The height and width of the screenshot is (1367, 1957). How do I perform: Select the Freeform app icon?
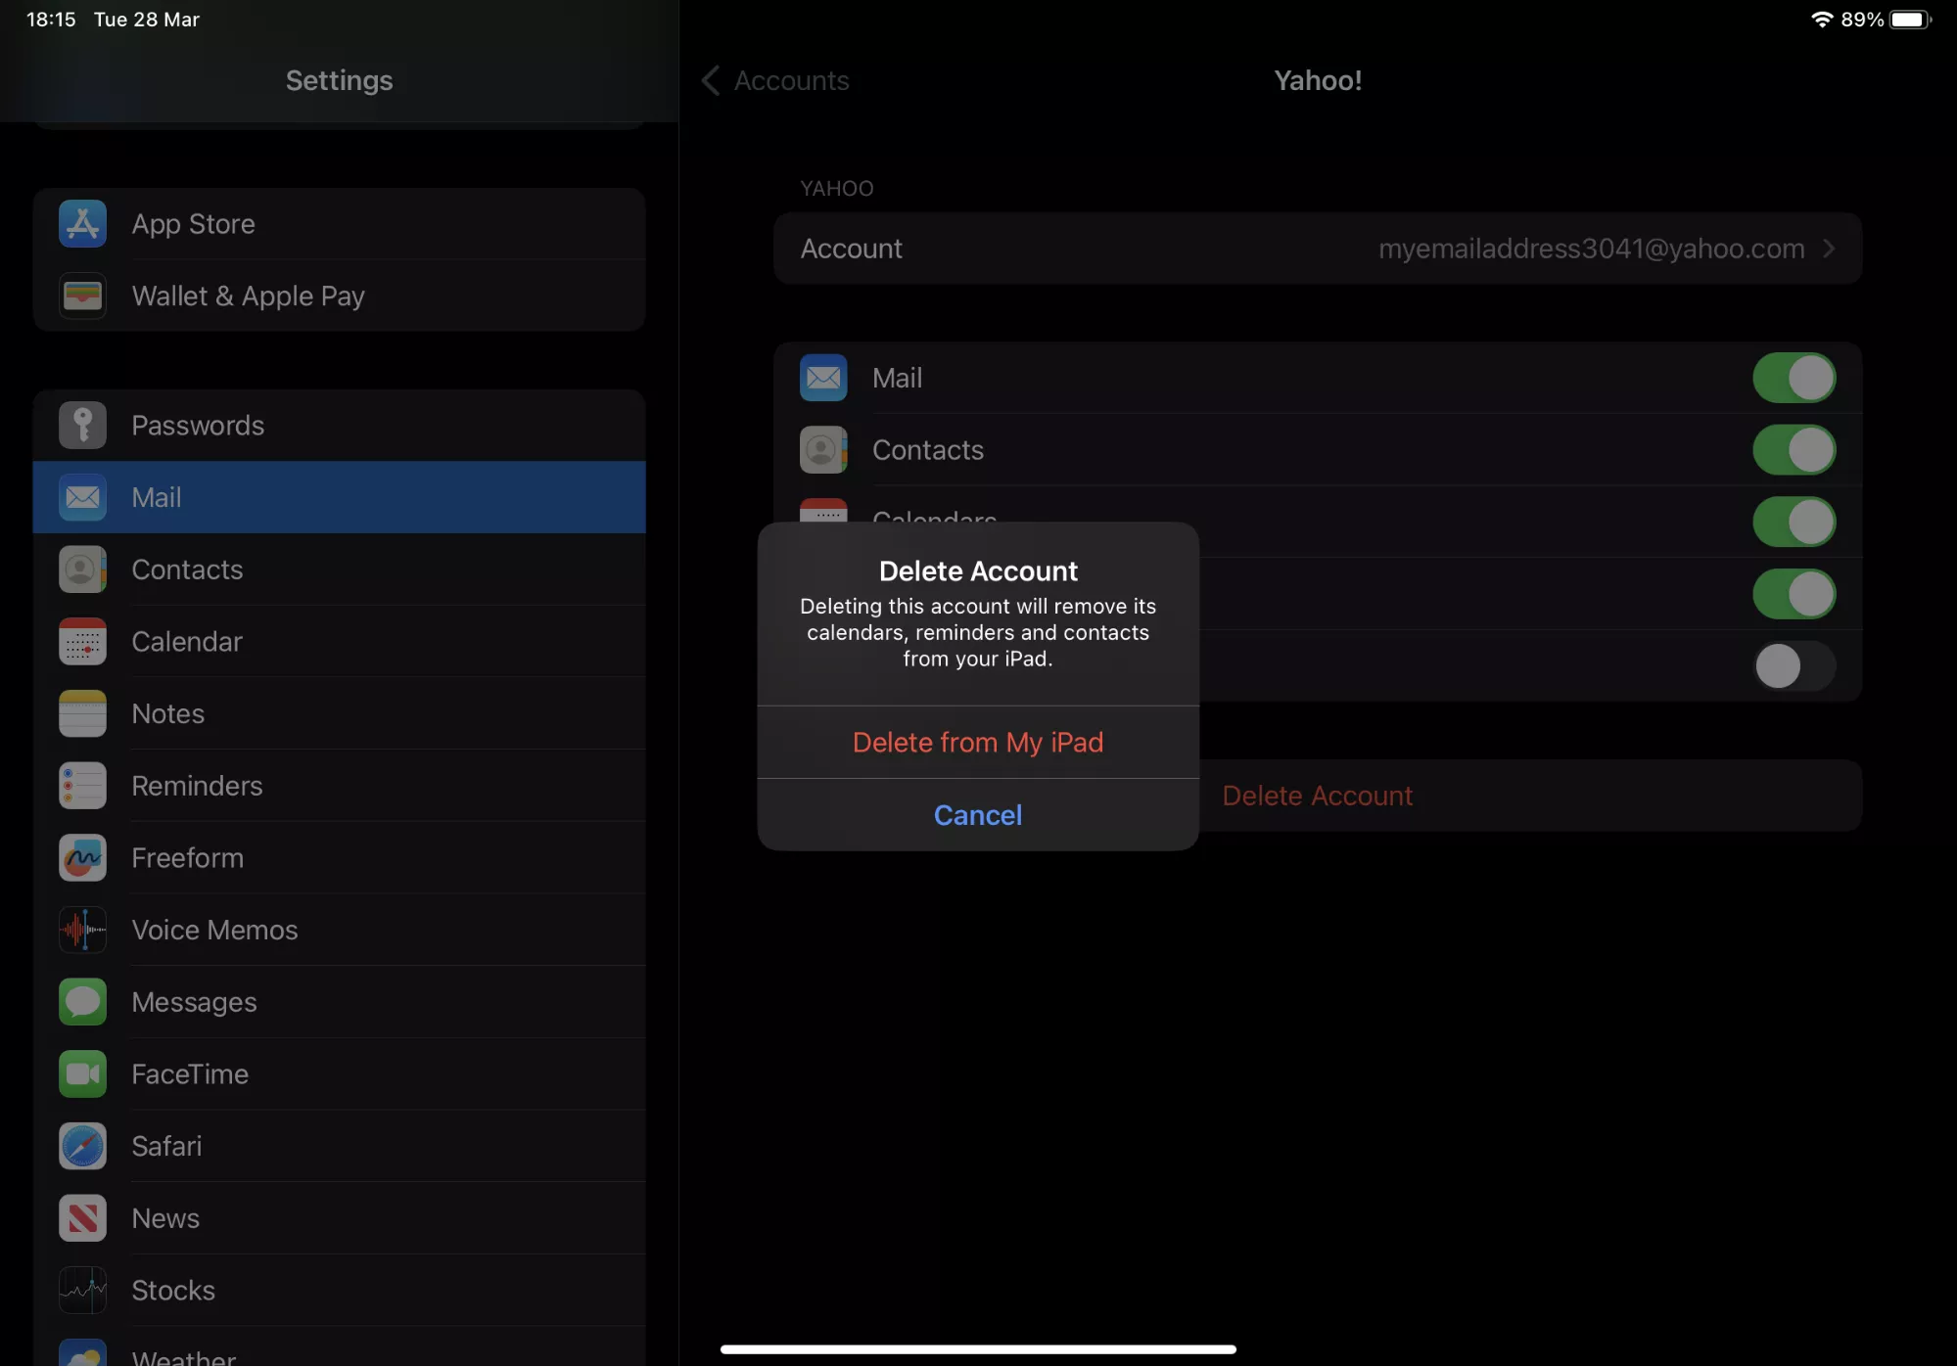tap(82, 858)
